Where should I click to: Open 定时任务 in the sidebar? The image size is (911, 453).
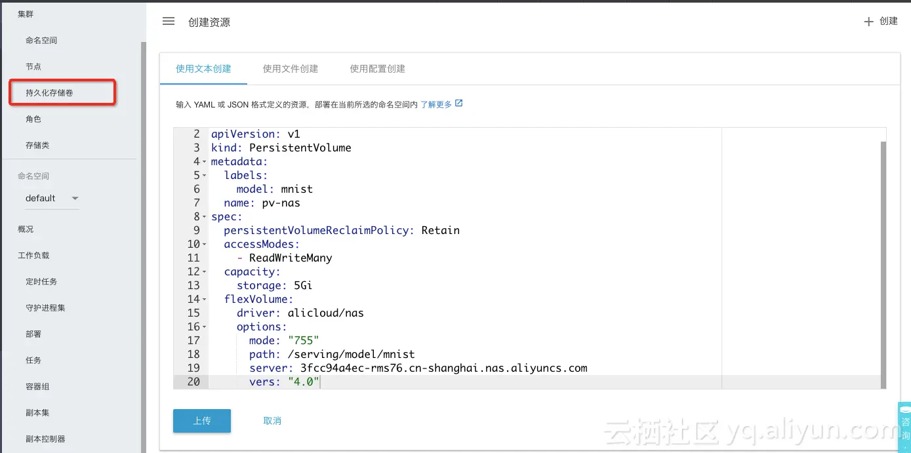41,282
